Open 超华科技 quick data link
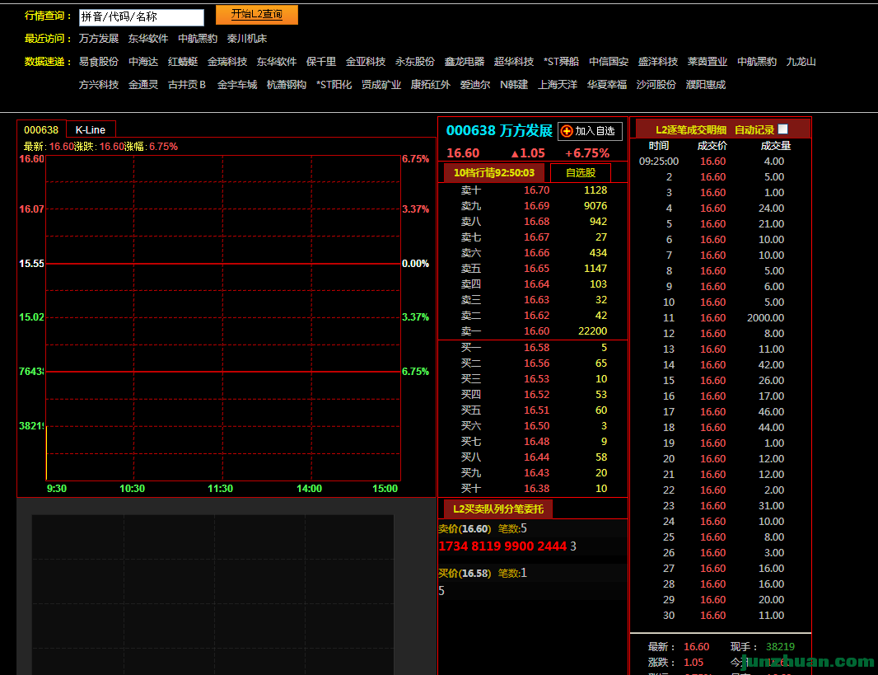 click(514, 62)
